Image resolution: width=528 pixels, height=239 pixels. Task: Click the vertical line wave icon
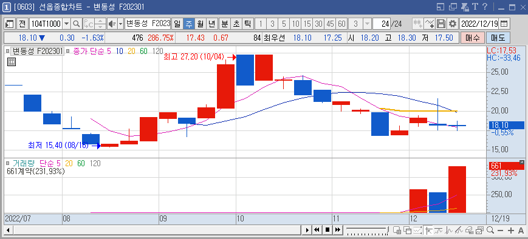(449, 231)
